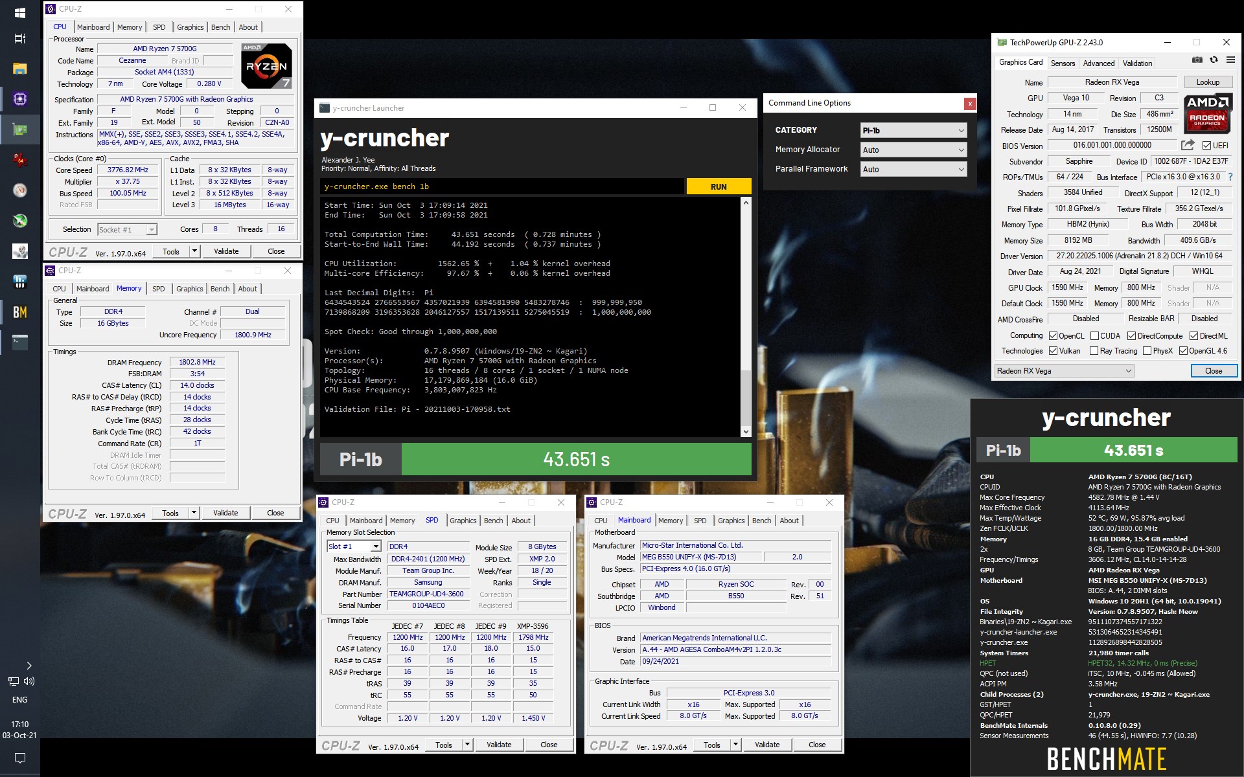
Task: Open the round clock-dial taskbar icon
Action: (x=19, y=190)
